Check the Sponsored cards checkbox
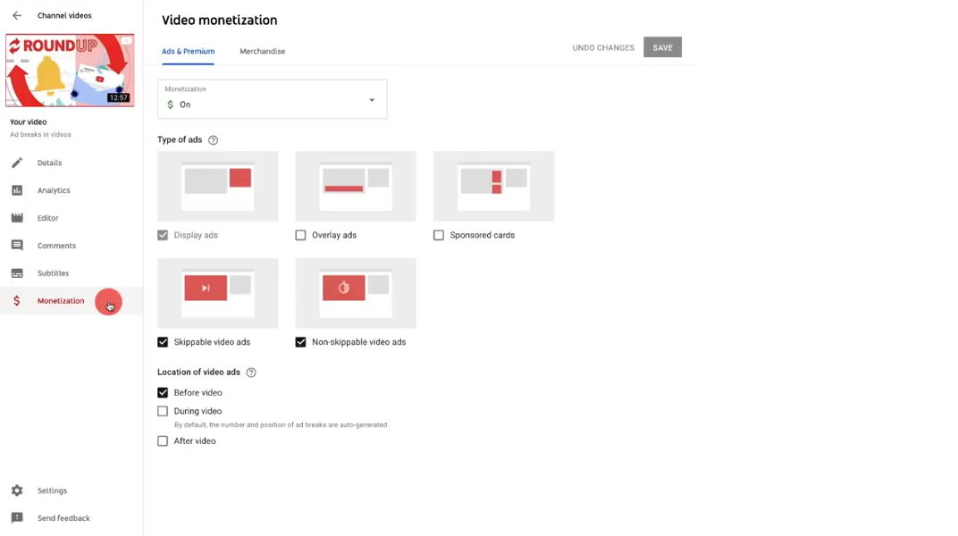Image resolution: width=958 pixels, height=536 pixels. pos(439,235)
